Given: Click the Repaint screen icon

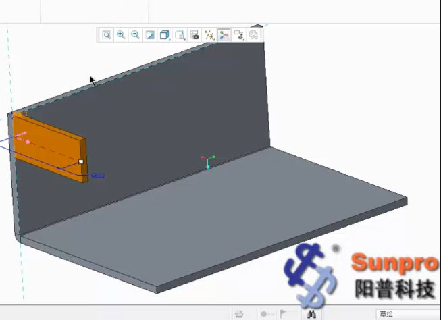Looking at the screenshot, I should [x=150, y=35].
